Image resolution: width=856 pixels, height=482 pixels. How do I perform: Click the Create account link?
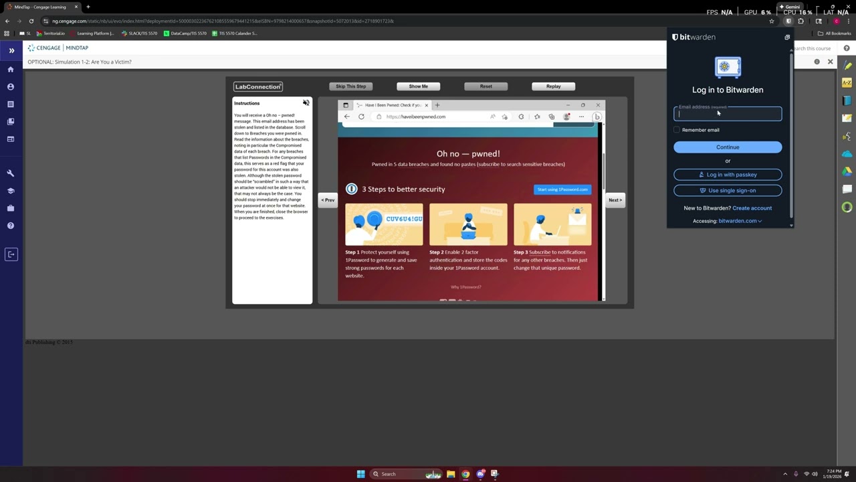coord(752,208)
